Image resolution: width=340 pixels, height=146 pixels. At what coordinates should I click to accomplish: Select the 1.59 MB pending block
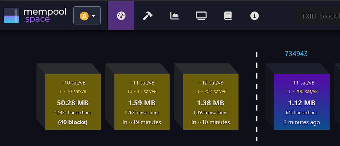pos(142,102)
